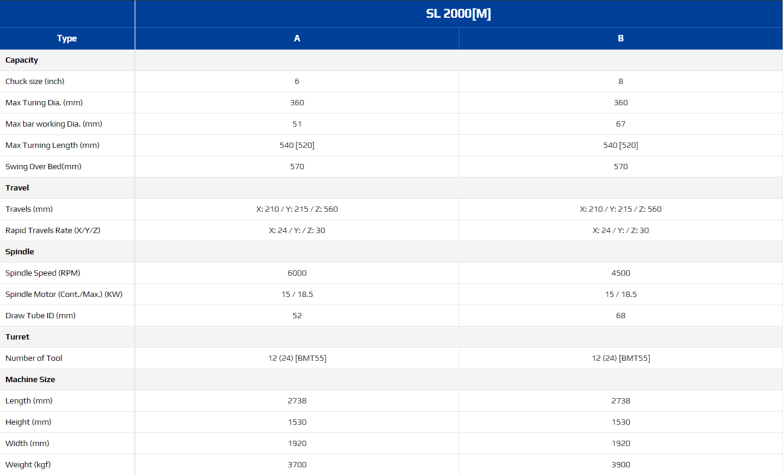The image size is (784, 475).
Task: Click max bar working diameter value 67
Action: (621, 124)
